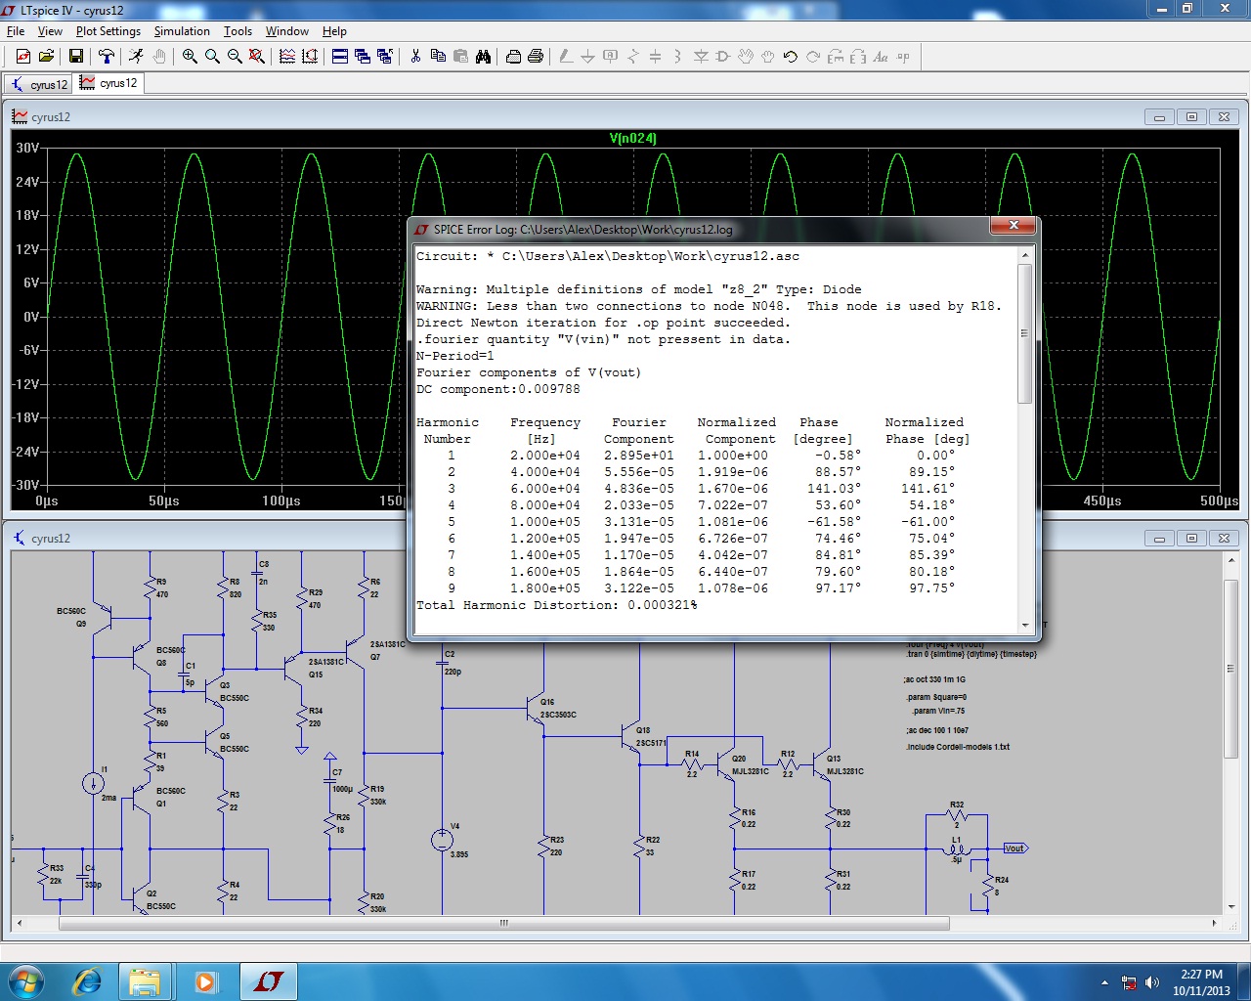Select the Inductor tool icon

coord(677,57)
